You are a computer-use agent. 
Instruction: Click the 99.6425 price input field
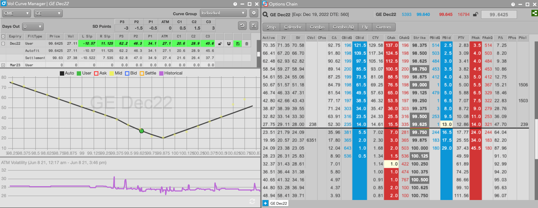(x=499, y=15)
